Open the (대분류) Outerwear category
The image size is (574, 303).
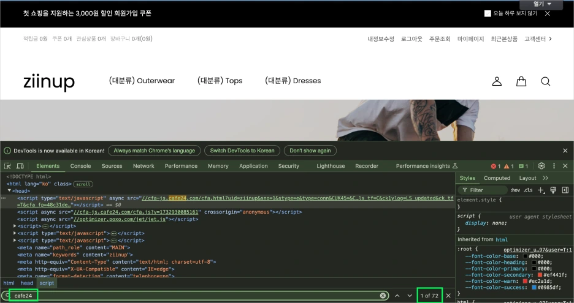click(x=142, y=81)
